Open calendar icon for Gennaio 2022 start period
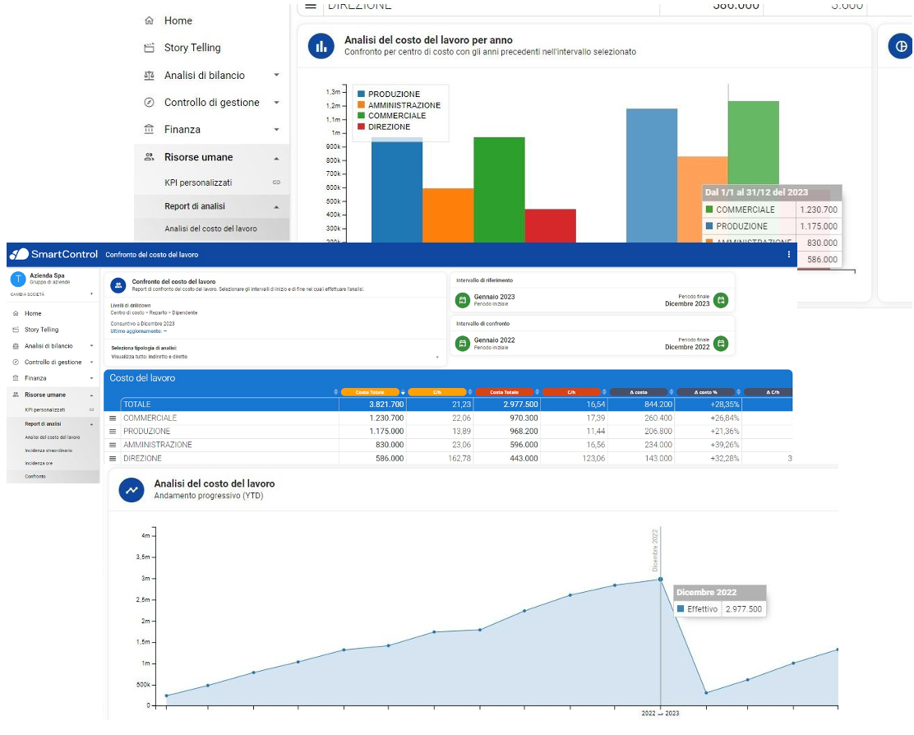This screenshot has width=914, height=735. point(463,344)
